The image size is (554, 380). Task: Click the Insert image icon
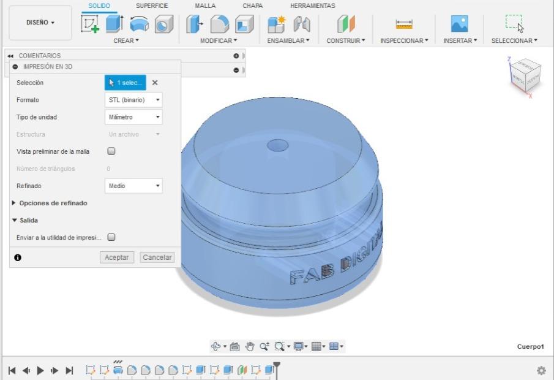460,24
